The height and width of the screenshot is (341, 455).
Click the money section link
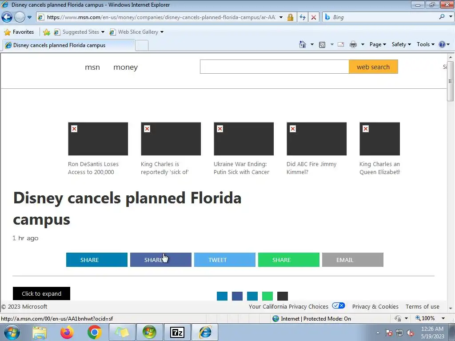125,67
